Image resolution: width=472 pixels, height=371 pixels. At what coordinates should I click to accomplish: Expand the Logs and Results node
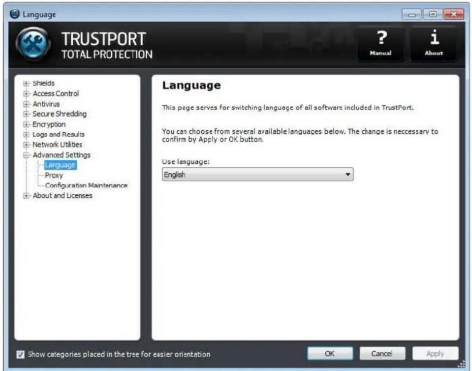[26, 134]
